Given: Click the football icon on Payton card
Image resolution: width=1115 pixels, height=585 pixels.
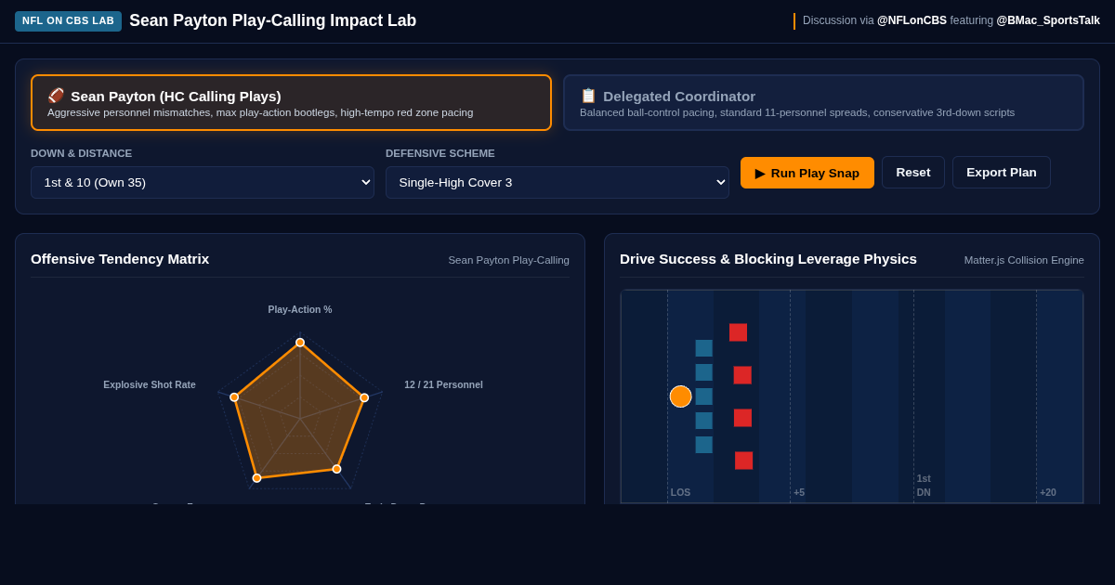Looking at the screenshot, I should (56, 96).
